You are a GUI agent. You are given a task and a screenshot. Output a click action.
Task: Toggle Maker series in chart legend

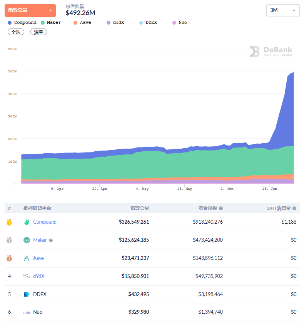click(51, 22)
